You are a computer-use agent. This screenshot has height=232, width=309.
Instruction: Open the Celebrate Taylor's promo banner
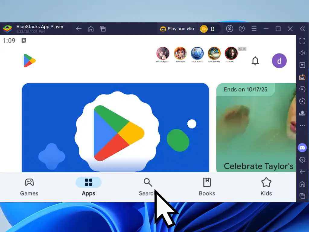[x=256, y=127]
